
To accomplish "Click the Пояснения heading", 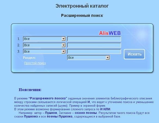I will tap(30, 90).
